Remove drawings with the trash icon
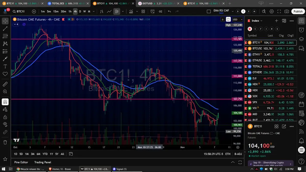This screenshot has height=172, width=306. point(5,142)
